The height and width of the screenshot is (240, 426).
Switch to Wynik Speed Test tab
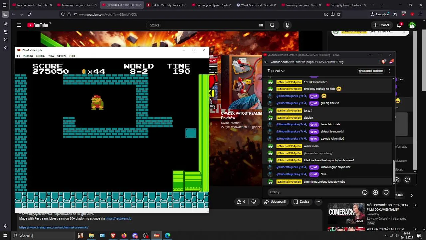[x=256, y=5]
